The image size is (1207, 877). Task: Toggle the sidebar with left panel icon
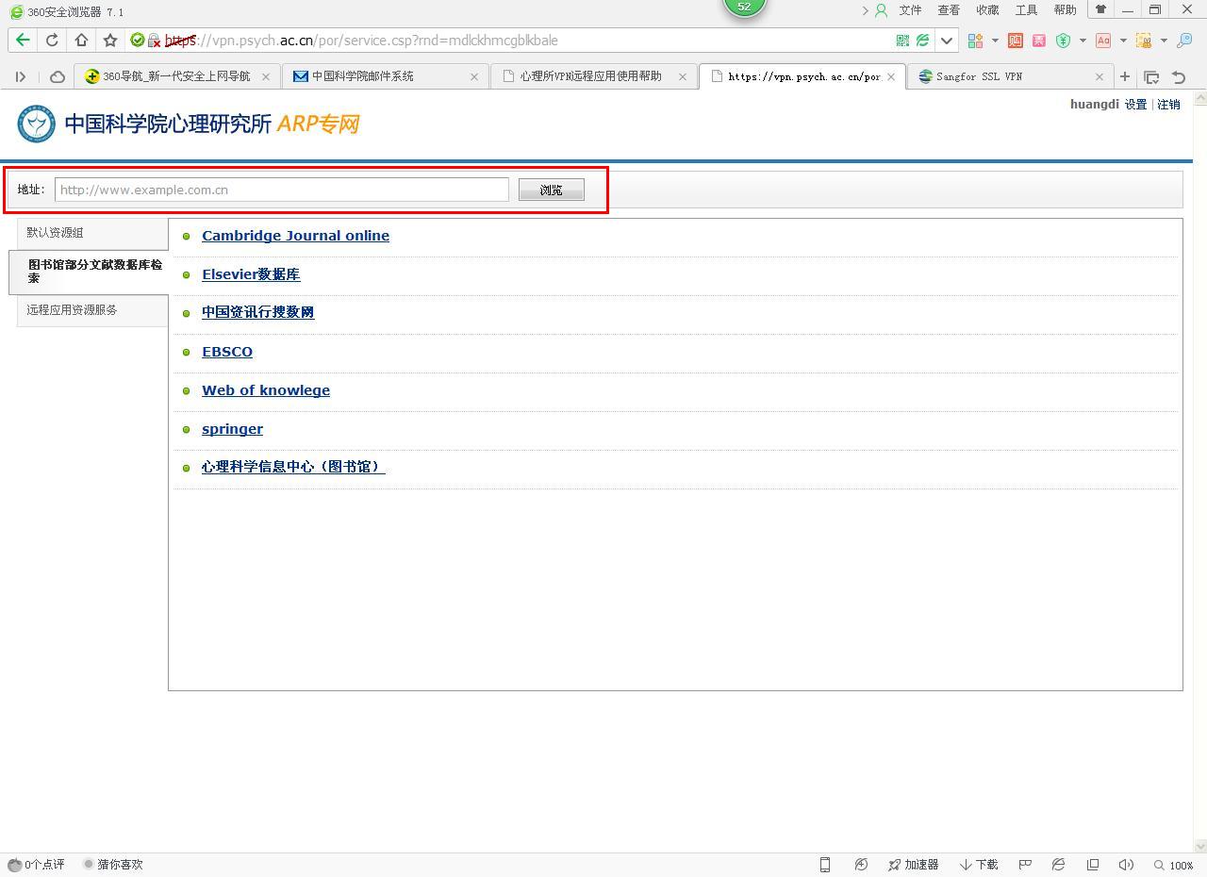point(20,76)
